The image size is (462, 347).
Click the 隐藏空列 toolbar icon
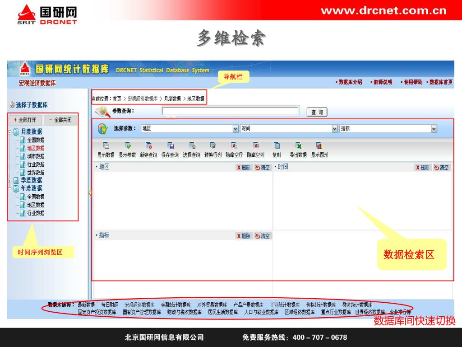pos(256,145)
